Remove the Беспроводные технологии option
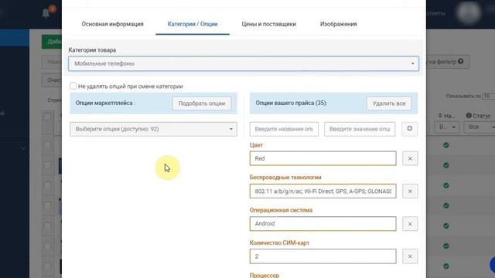The image size is (495, 278). pos(410,192)
